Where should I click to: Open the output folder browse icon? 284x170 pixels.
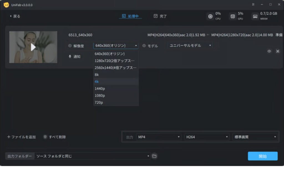(154, 156)
